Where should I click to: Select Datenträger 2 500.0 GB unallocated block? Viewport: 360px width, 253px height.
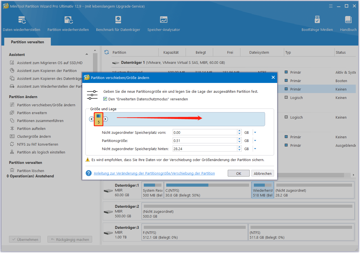248,211
